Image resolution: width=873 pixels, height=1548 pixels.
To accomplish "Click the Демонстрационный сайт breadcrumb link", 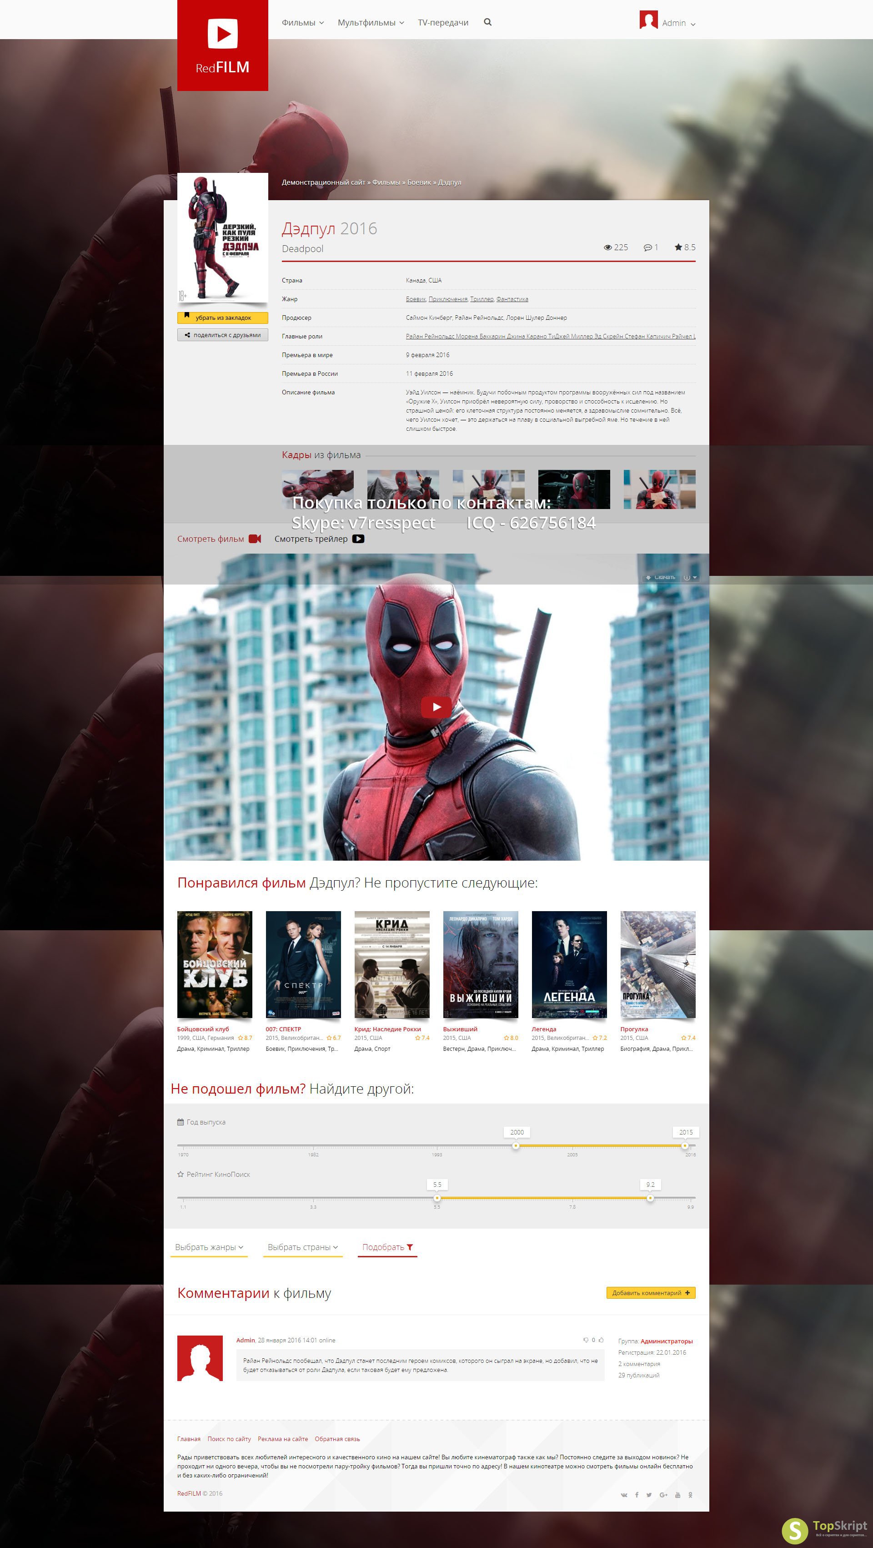I will (x=323, y=182).
